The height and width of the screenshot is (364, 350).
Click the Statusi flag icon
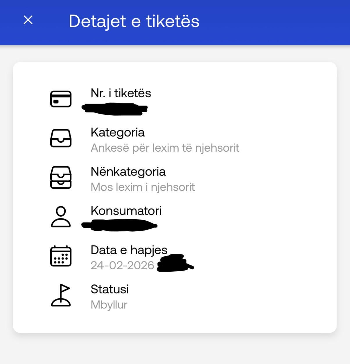click(x=61, y=295)
